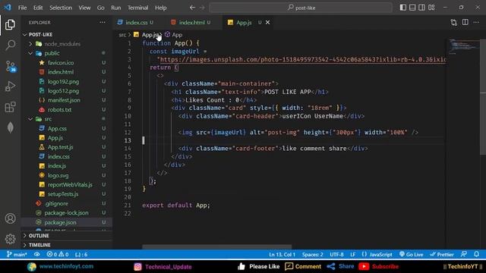Screen dimensions: 486x273
Task: Open the customize layout icon
Action: tap(431, 8)
